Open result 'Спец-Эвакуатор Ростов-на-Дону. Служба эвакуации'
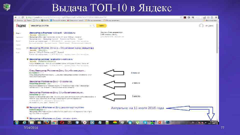240x135 pixels. 57,70
